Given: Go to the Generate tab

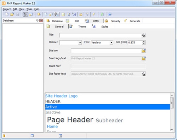Looking at the screenshot, I should [132, 21].
